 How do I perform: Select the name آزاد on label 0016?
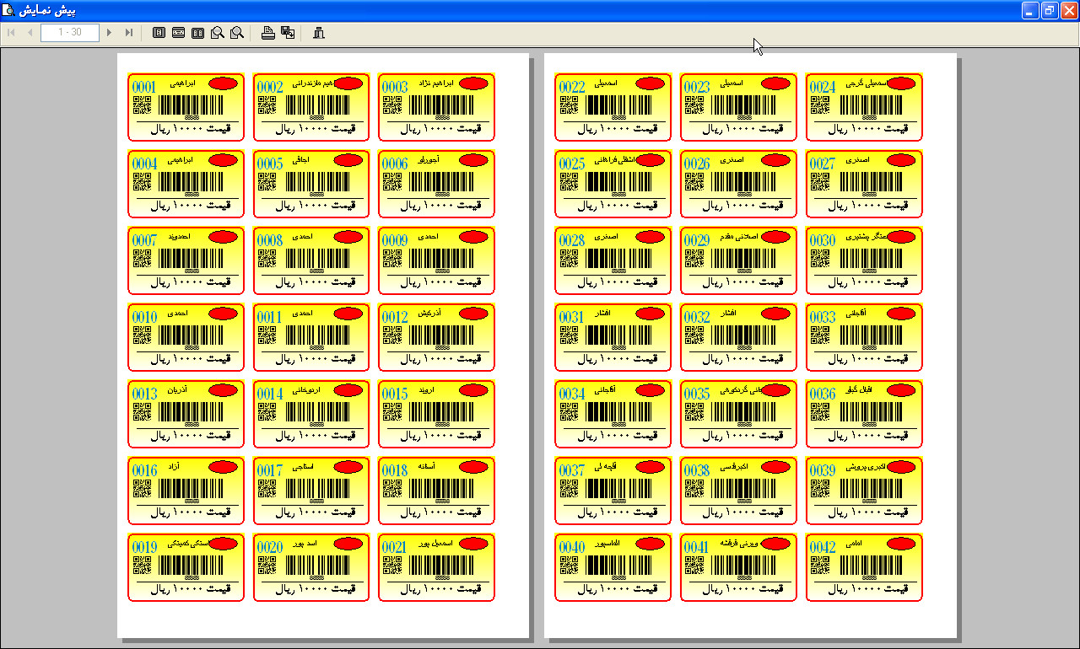[x=175, y=467]
